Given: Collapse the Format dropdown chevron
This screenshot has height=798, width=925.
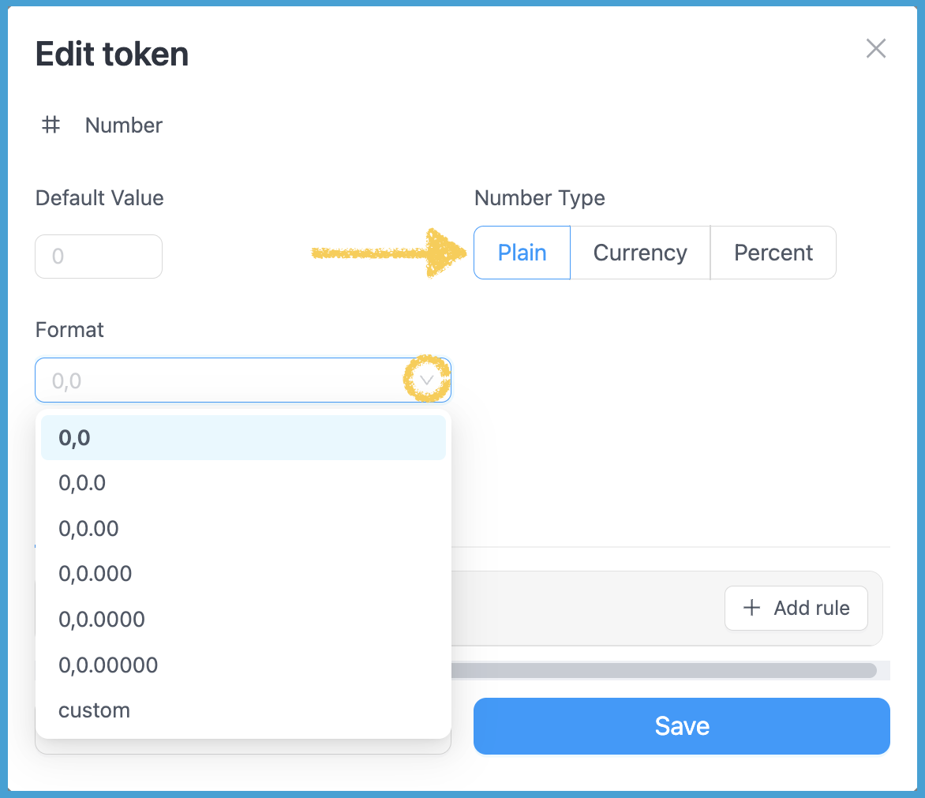Looking at the screenshot, I should [427, 380].
